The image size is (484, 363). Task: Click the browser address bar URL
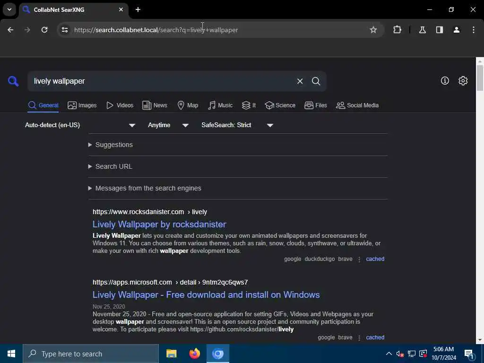pos(156,30)
